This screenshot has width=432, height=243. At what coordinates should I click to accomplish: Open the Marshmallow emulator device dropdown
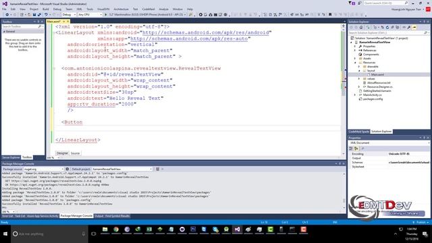pos(148,15)
